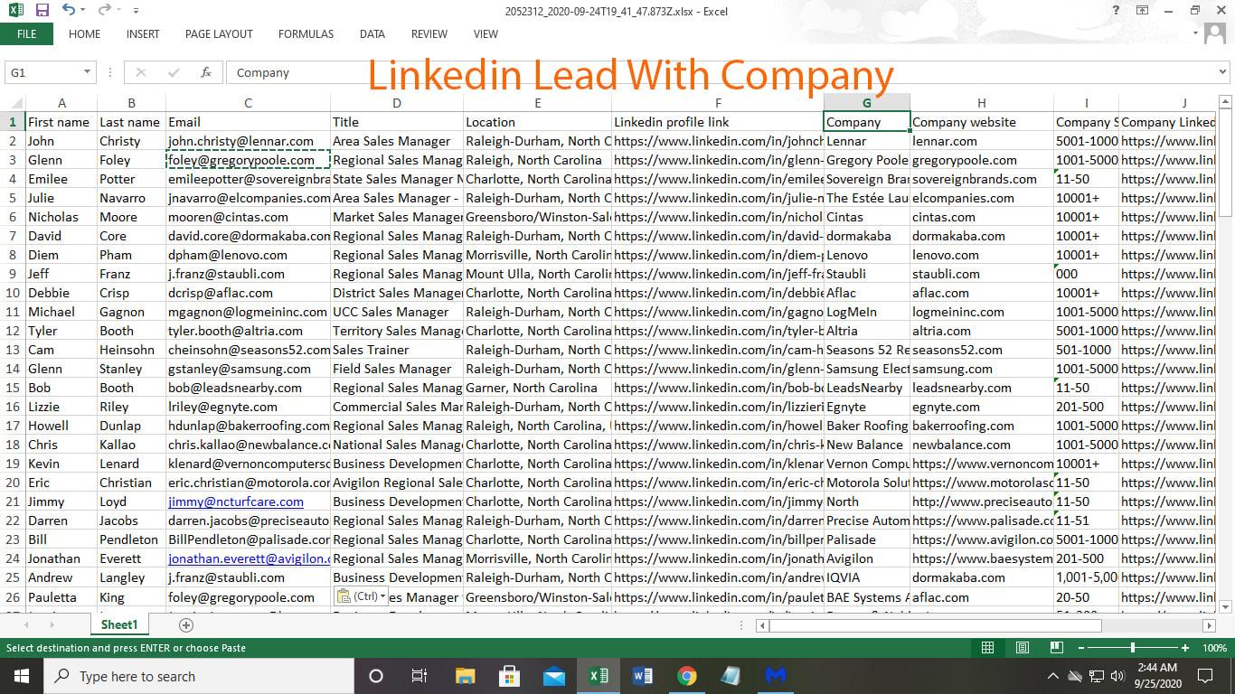
Task: Click the Excel Help question mark icon
Action: pos(1115,11)
